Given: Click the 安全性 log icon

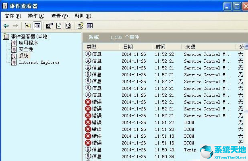Looking at the screenshot, I should pos(14,49).
